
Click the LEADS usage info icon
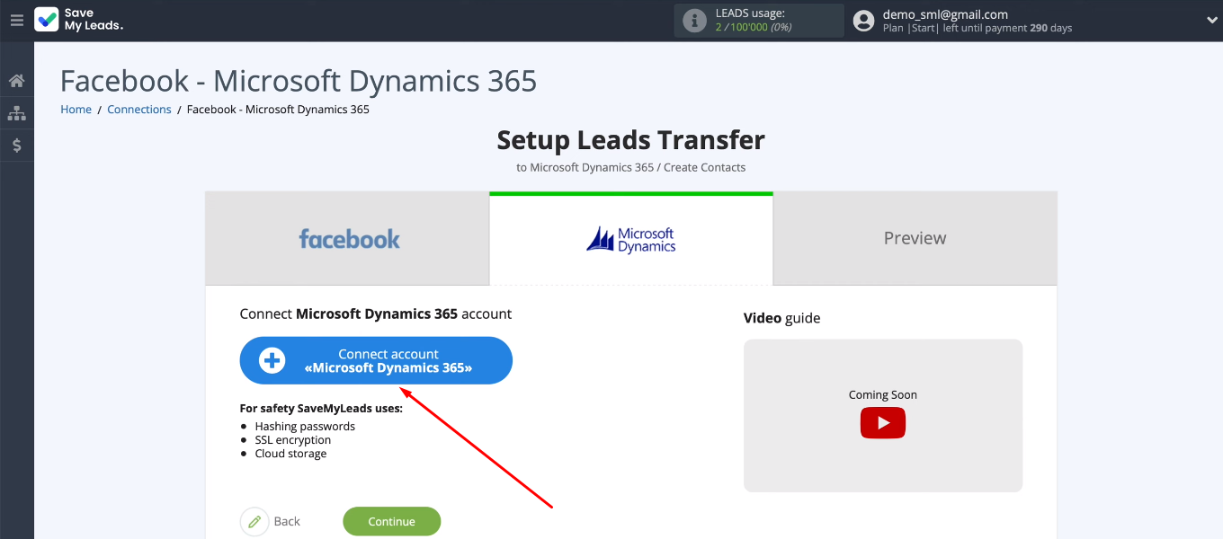(694, 21)
